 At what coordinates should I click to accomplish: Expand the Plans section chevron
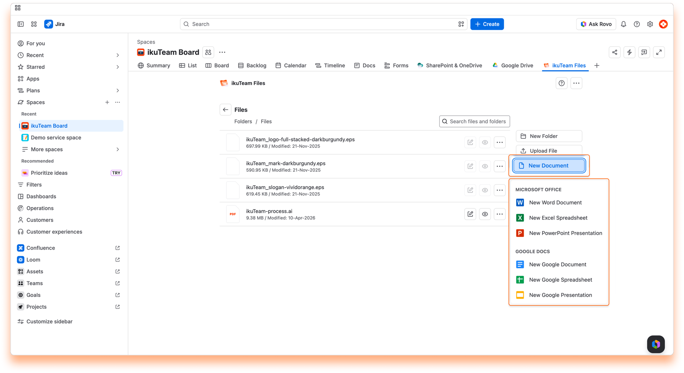(118, 90)
